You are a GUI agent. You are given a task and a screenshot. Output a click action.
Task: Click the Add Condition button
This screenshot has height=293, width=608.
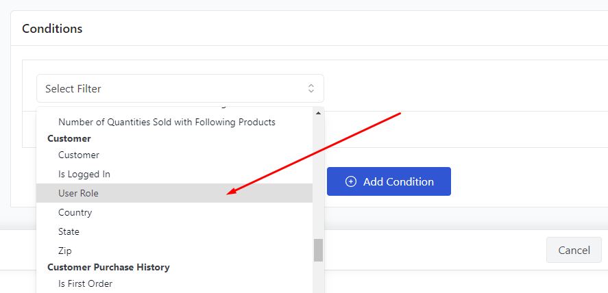point(389,181)
